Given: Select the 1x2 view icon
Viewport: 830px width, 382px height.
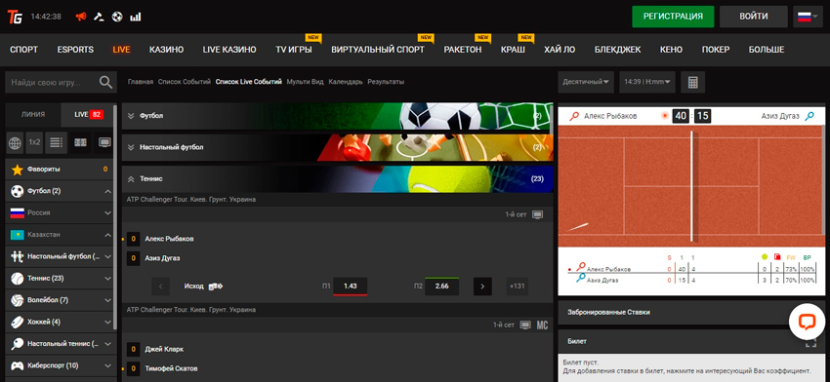Looking at the screenshot, I should pyautogui.click(x=35, y=142).
